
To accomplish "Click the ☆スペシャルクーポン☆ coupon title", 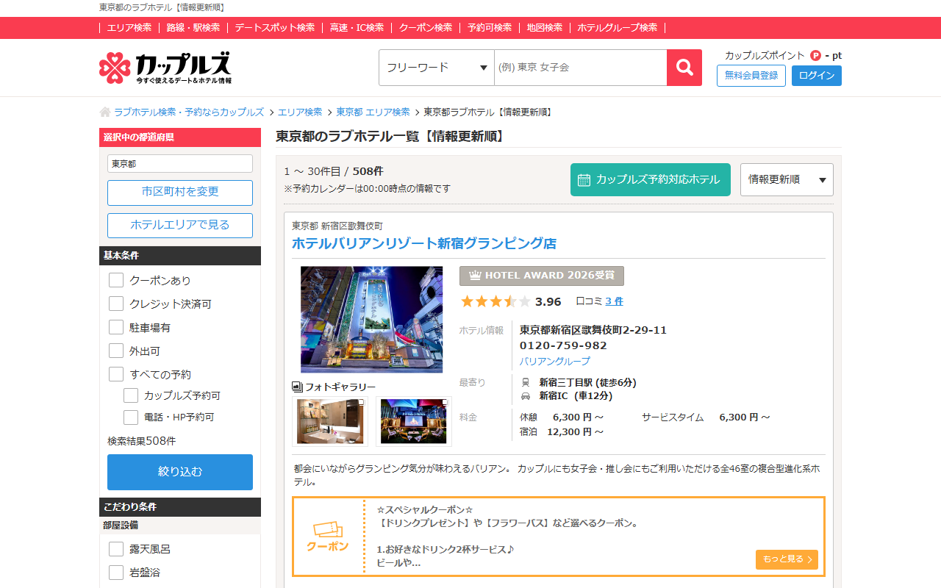I will click(x=425, y=509).
